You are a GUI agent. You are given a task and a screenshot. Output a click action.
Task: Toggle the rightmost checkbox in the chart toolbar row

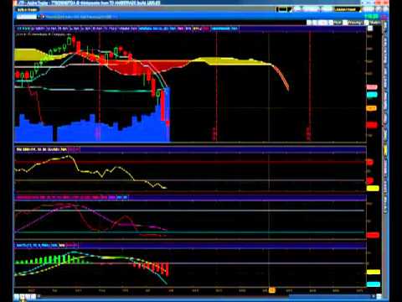pyautogui.click(x=367, y=23)
